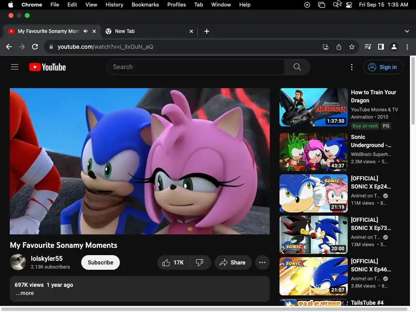Share the video
The height and width of the screenshot is (312, 416).
coord(233,262)
